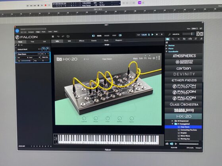Adjust the part Vol slider
Viewport: 222px width, 166px height.
26,61
